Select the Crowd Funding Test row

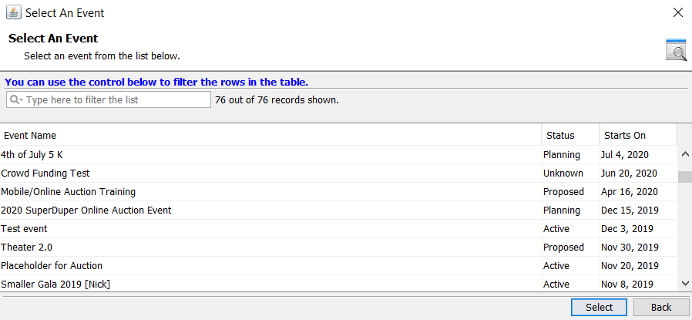point(338,173)
